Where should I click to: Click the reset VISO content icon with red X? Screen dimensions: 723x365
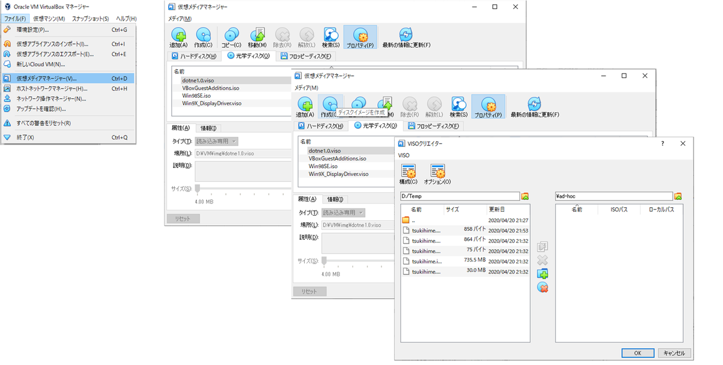click(543, 288)
